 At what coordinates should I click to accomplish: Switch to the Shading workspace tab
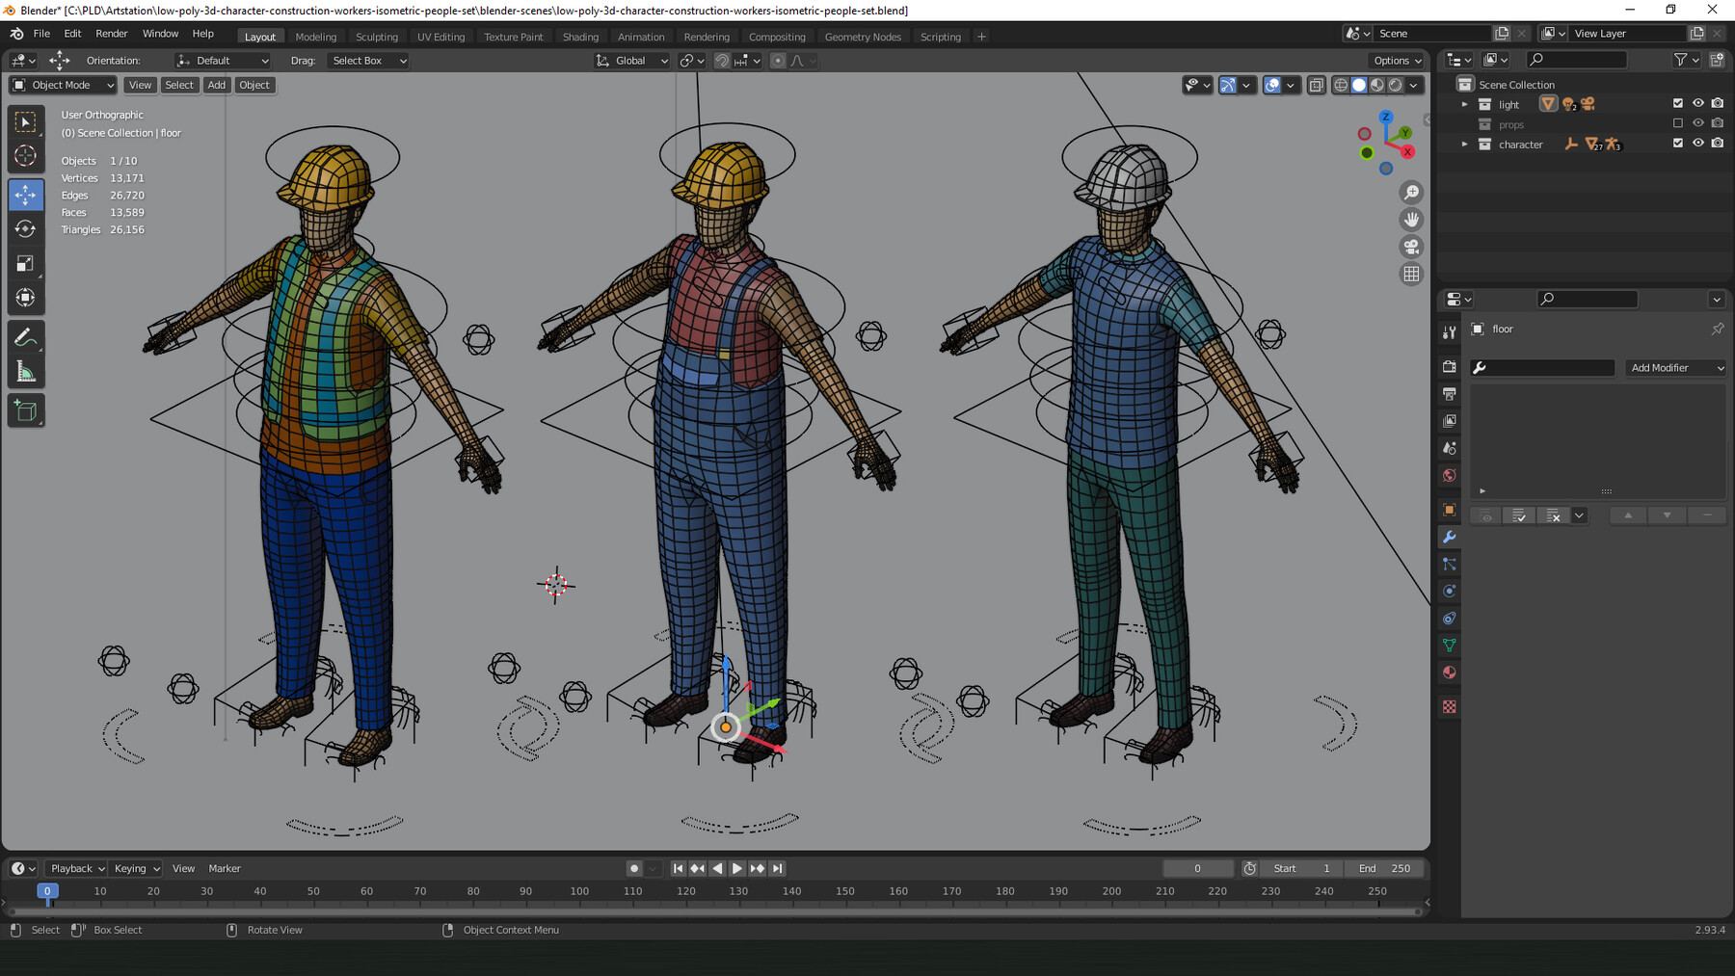click(580, 37)
